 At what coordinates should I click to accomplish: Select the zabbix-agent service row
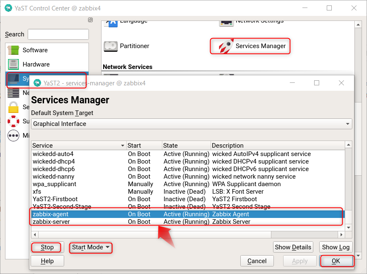(188, 214)
